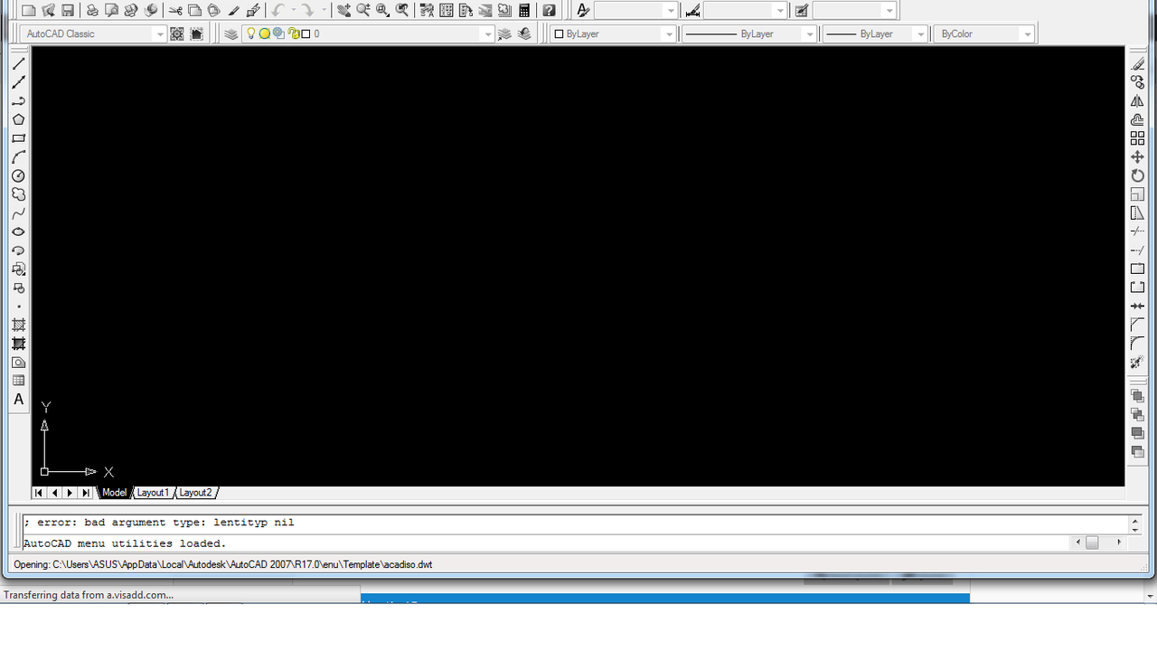Image resolution: width=1157 pixels, height=651 pixels.
Task: Switch to the Model tab
Action: (x=114, y=493)
